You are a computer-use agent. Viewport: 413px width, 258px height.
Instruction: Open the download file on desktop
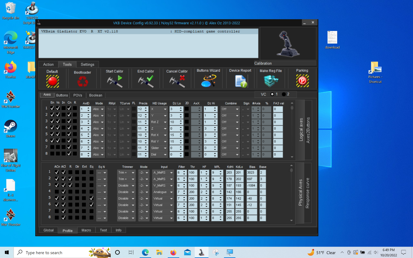coord(332,40)
